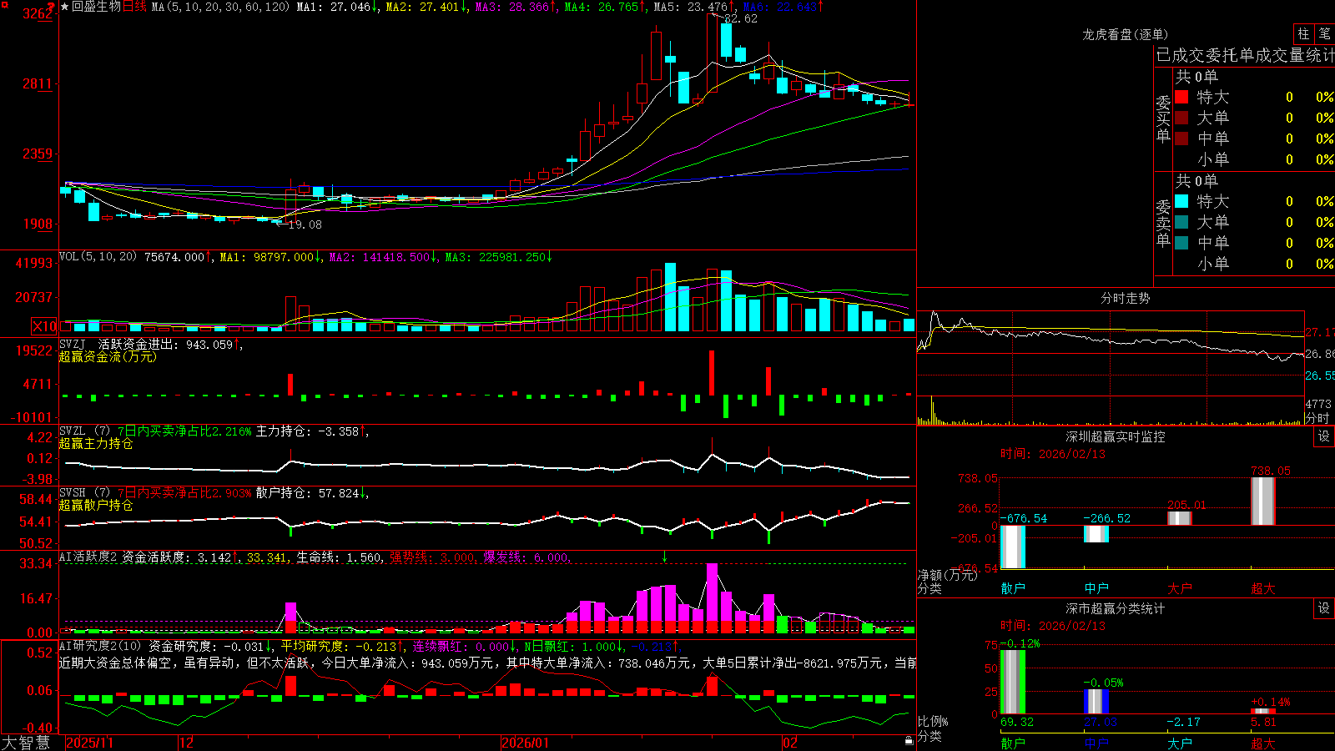Screen dimensions: 1335x751
Task: Click the 回盛生物 stock name
Action: 97,7
